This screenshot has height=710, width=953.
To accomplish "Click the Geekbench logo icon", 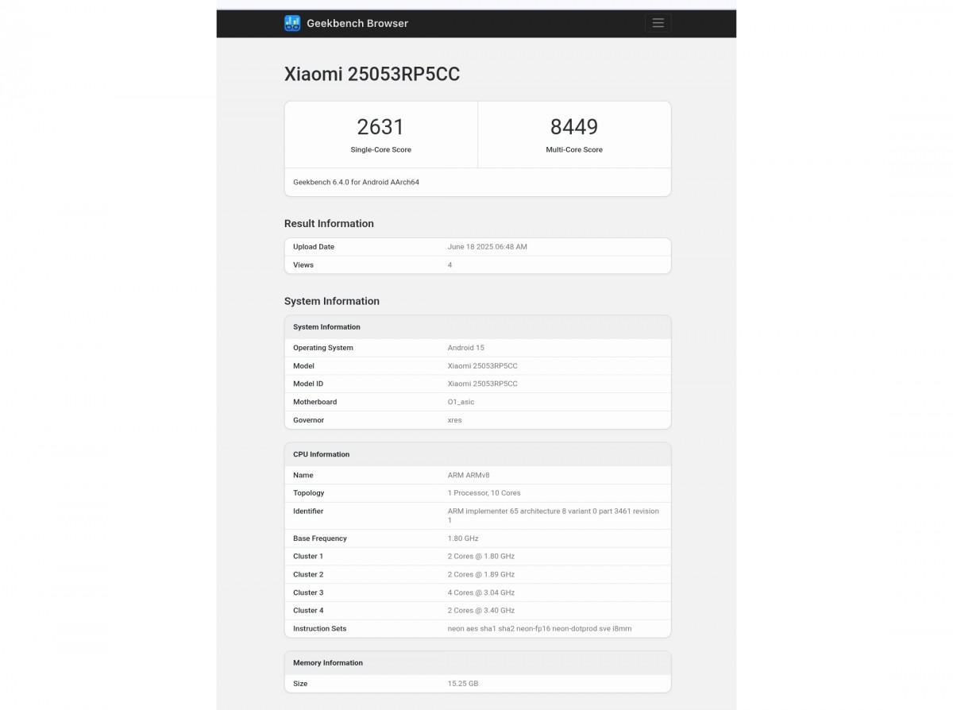I will (x=292, y=23).
